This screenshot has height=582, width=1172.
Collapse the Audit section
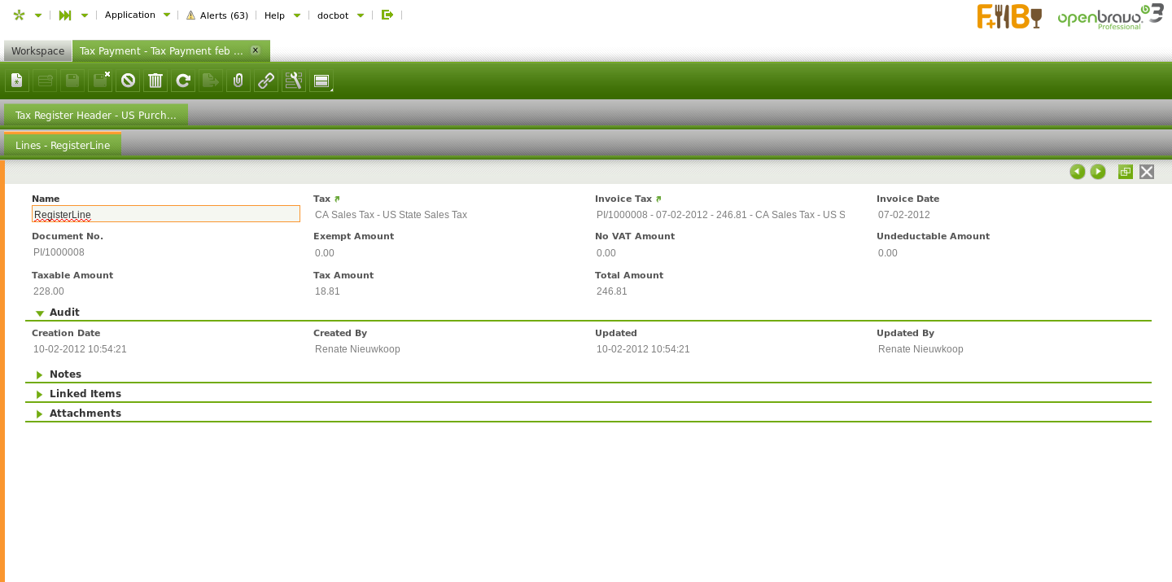[x=40, y=313]
